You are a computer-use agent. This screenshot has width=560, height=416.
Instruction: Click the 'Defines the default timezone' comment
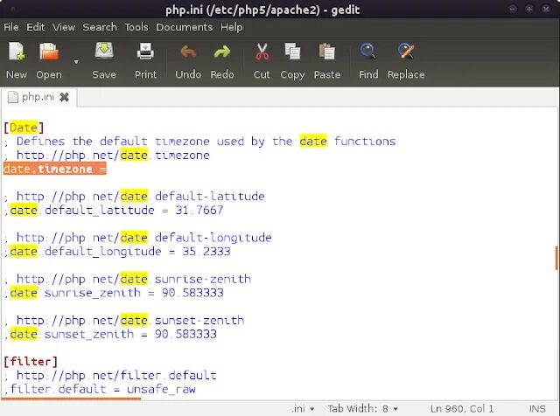click(x=200, y=142)
